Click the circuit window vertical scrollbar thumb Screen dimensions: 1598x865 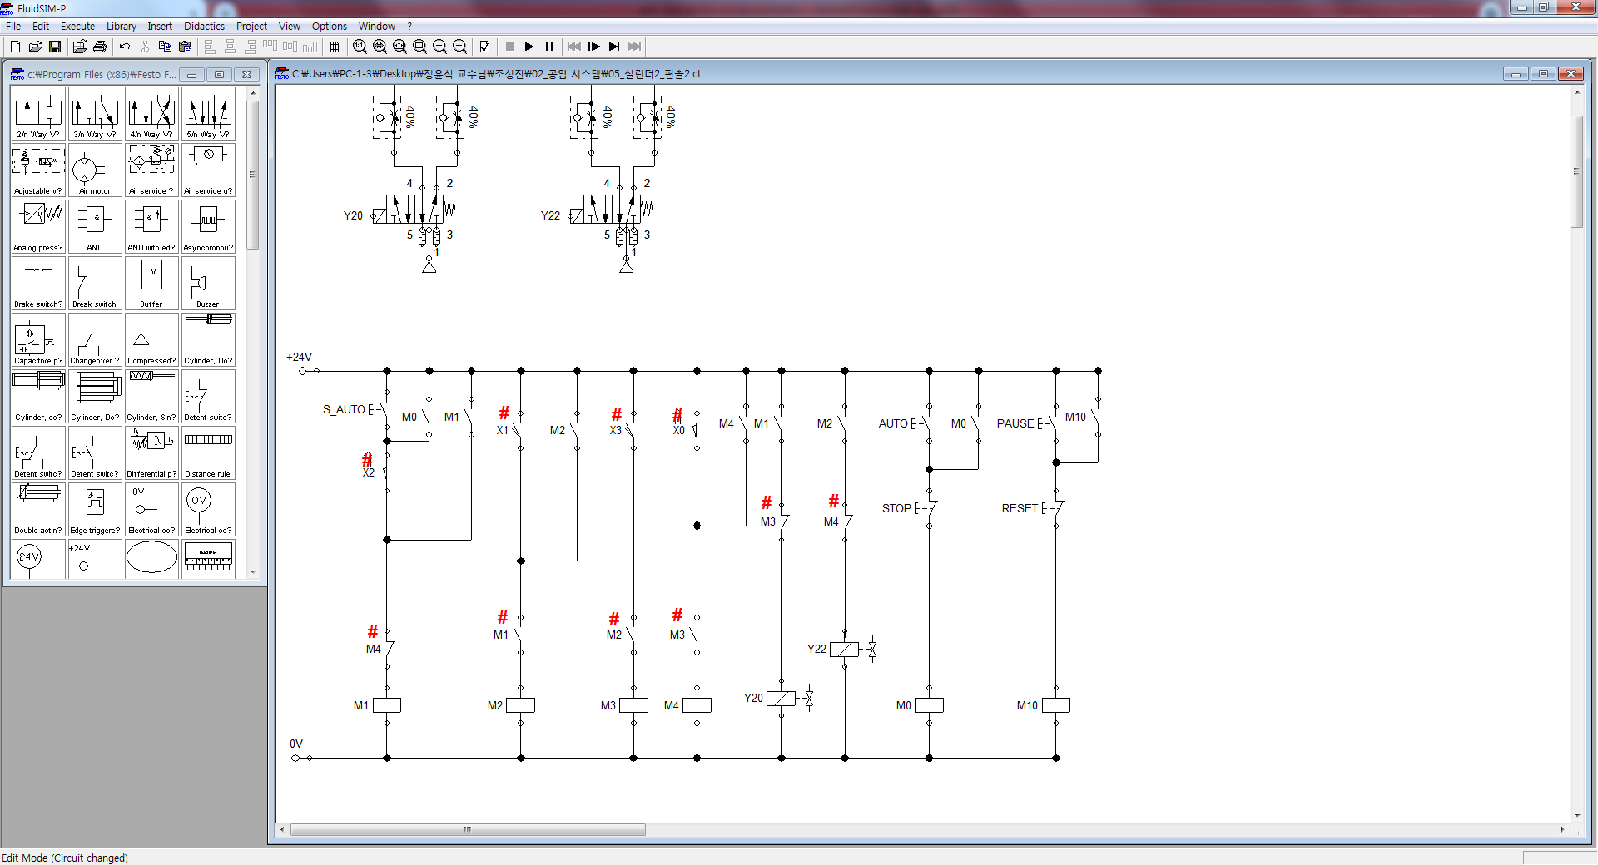1576,171
